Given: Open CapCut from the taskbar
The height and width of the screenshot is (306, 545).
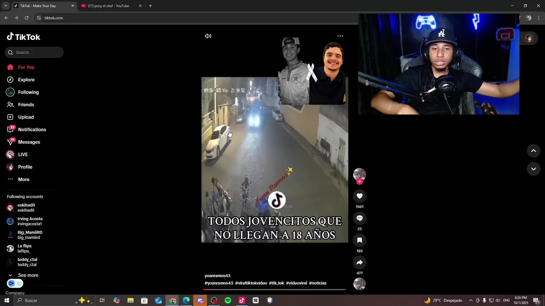Looking at the screenshot, I should (x=255, y=300).
